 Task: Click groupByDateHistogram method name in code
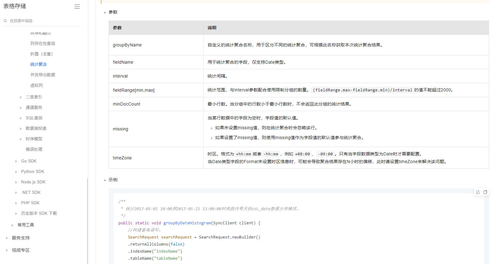(x=187, y=223)
